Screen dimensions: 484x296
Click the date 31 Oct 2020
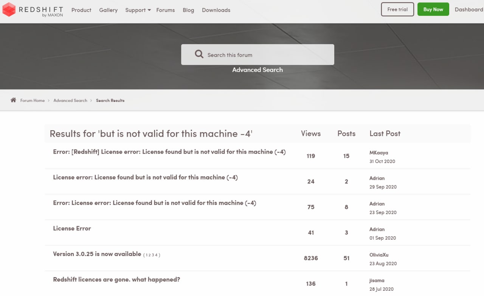point(382,161)
